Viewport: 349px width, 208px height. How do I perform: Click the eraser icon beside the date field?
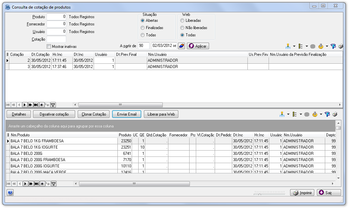pyautogui.click(x=181, y=46)
